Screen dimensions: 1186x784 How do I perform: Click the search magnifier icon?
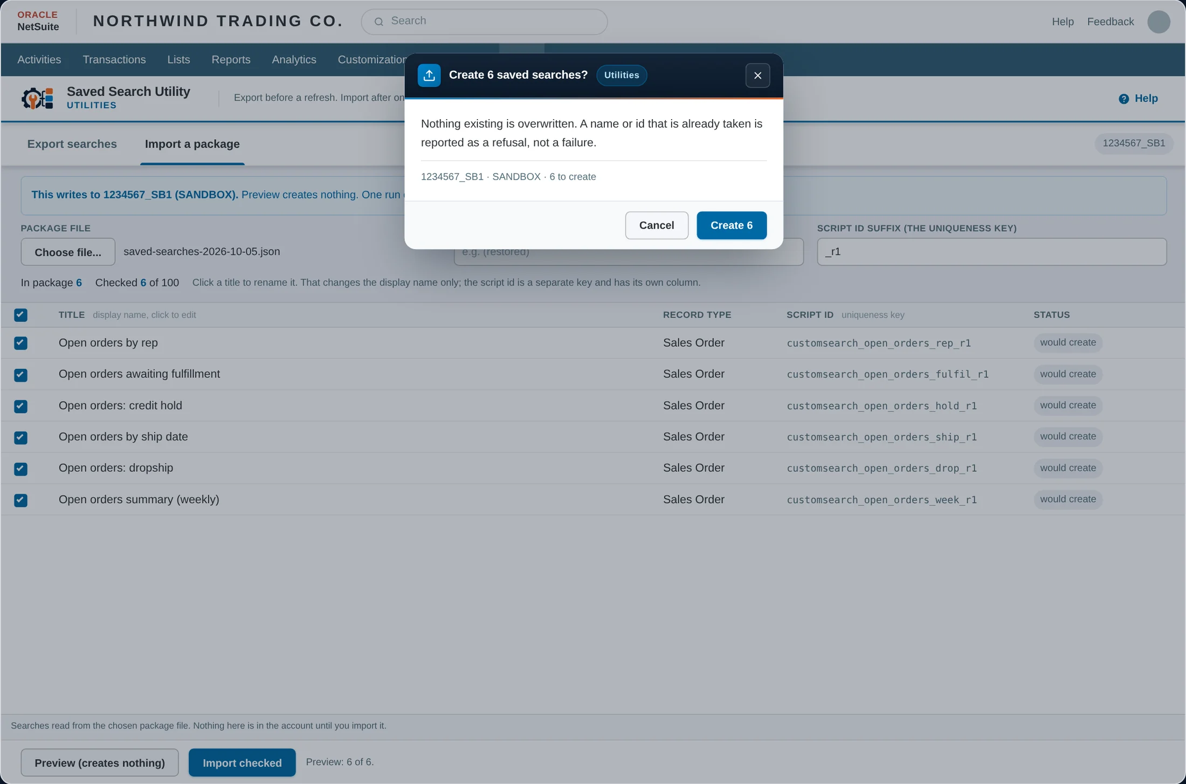click(x=379, y=22)
